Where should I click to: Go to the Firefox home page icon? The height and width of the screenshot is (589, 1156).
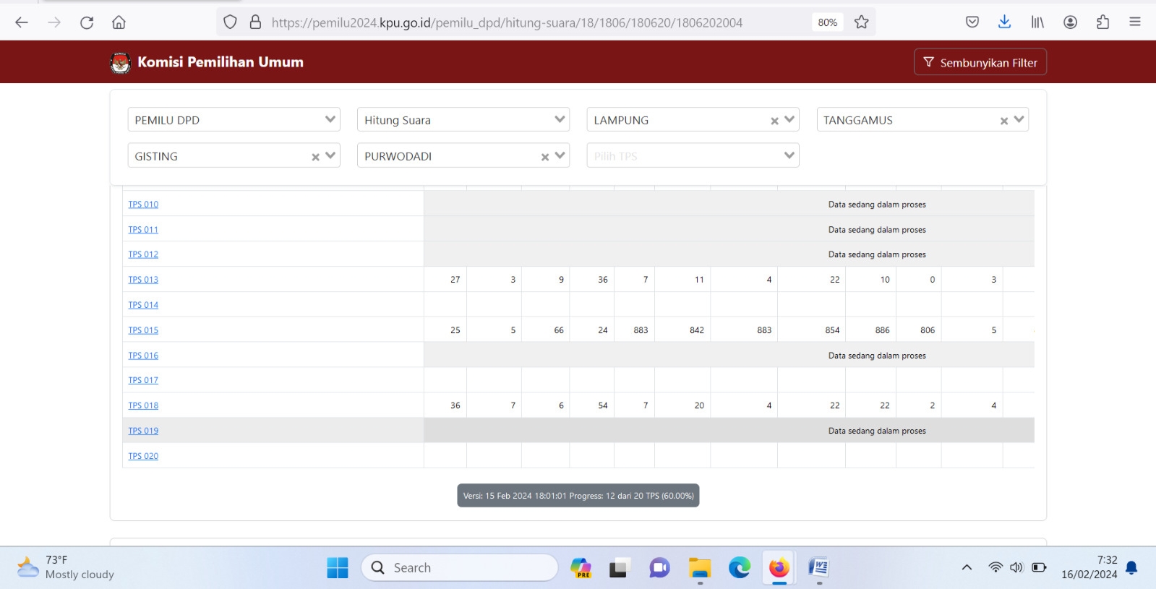tap(119, 22)
